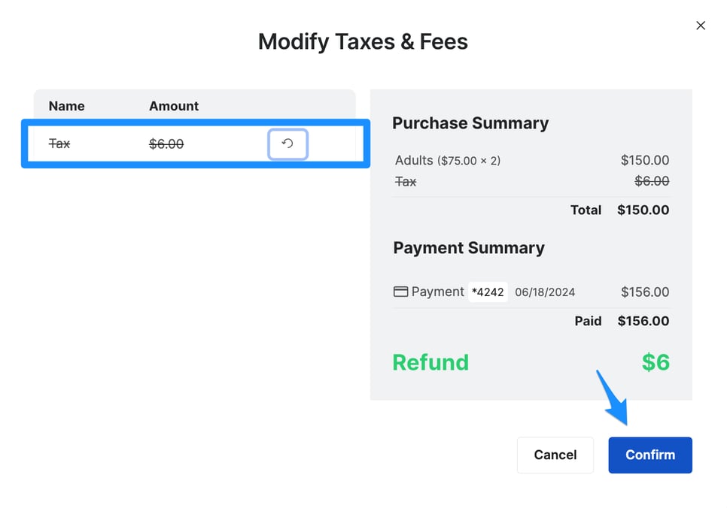Click the *4242 card number badge
727x508 pixels.
488,292
